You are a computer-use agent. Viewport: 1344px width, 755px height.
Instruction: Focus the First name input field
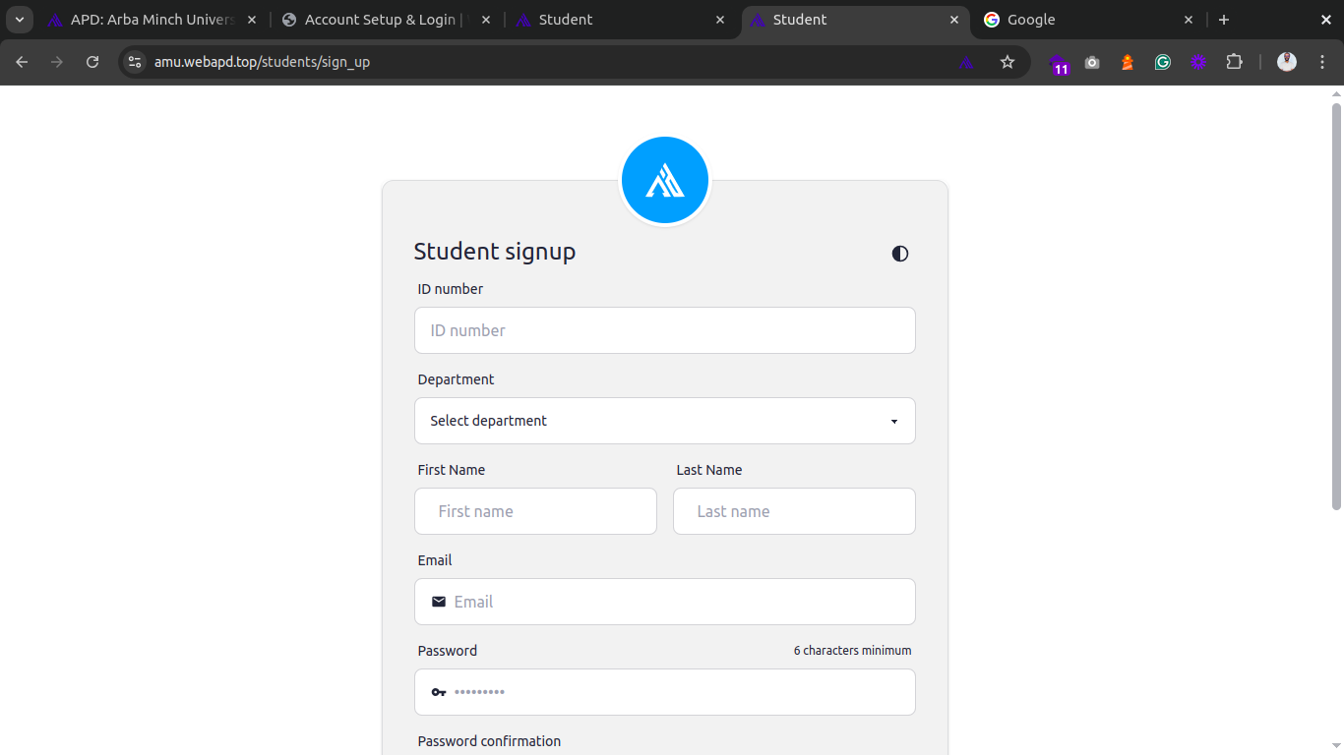coord(535,511)
